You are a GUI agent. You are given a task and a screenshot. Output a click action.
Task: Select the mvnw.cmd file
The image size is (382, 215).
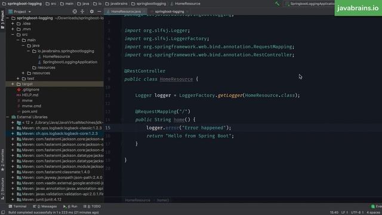tap(32, 106)
